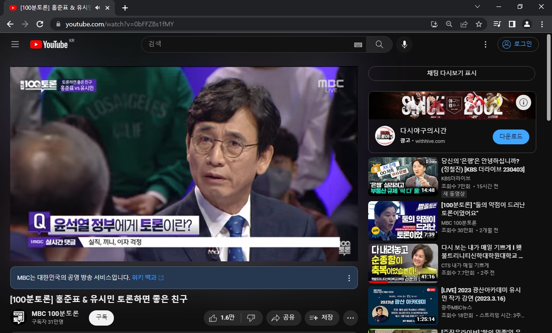
Task: Open the MBC 100분토론 channel name
Action: (55, 313)
